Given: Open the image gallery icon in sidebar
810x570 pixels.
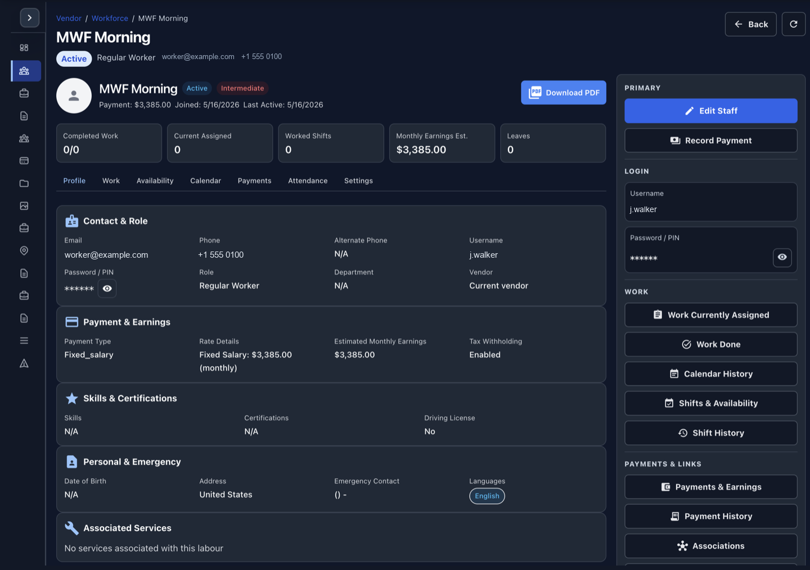Looking at the screenshot, I should tap(24, 206).
